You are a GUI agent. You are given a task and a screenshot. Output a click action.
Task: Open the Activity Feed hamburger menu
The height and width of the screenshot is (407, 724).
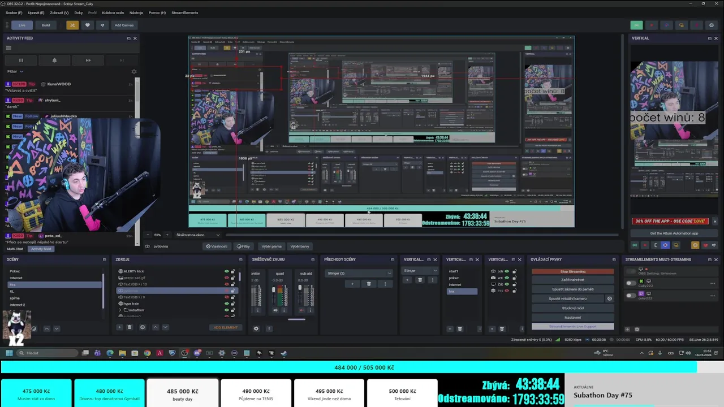click(8, 48)
